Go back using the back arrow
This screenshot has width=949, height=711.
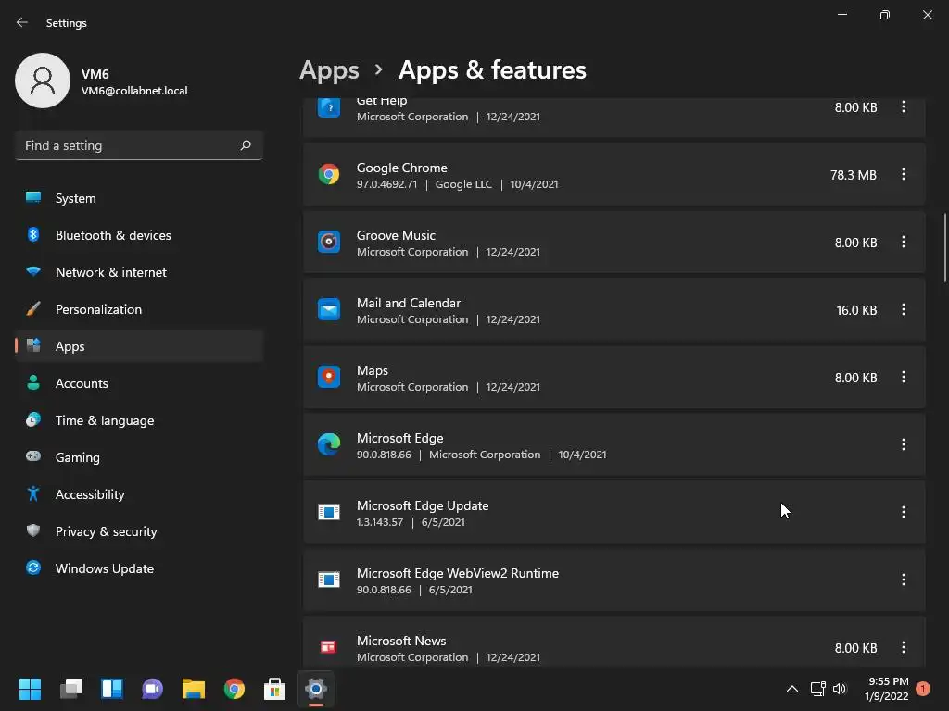point(22,23)
